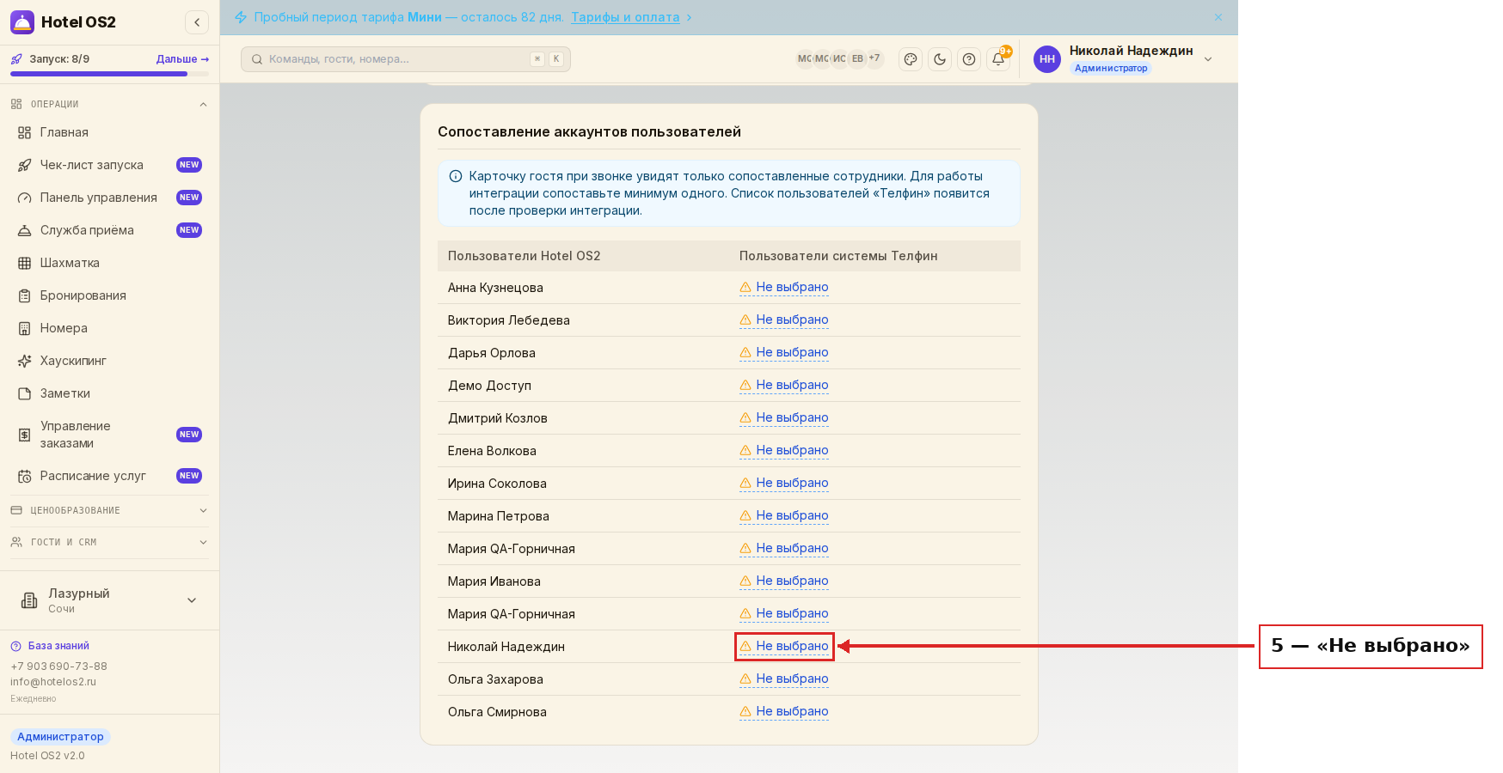Select Телфин user for Анна Кузнецова
The width and height of the screenshot is (1503, 773).
[x=784, y=287]
